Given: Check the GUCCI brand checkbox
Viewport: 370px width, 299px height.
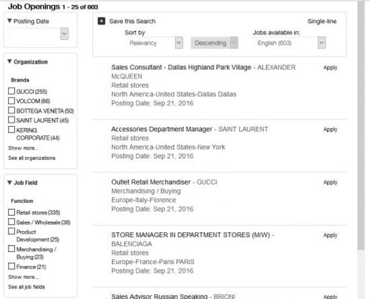Looking at the screenshot, I should 11,91.
